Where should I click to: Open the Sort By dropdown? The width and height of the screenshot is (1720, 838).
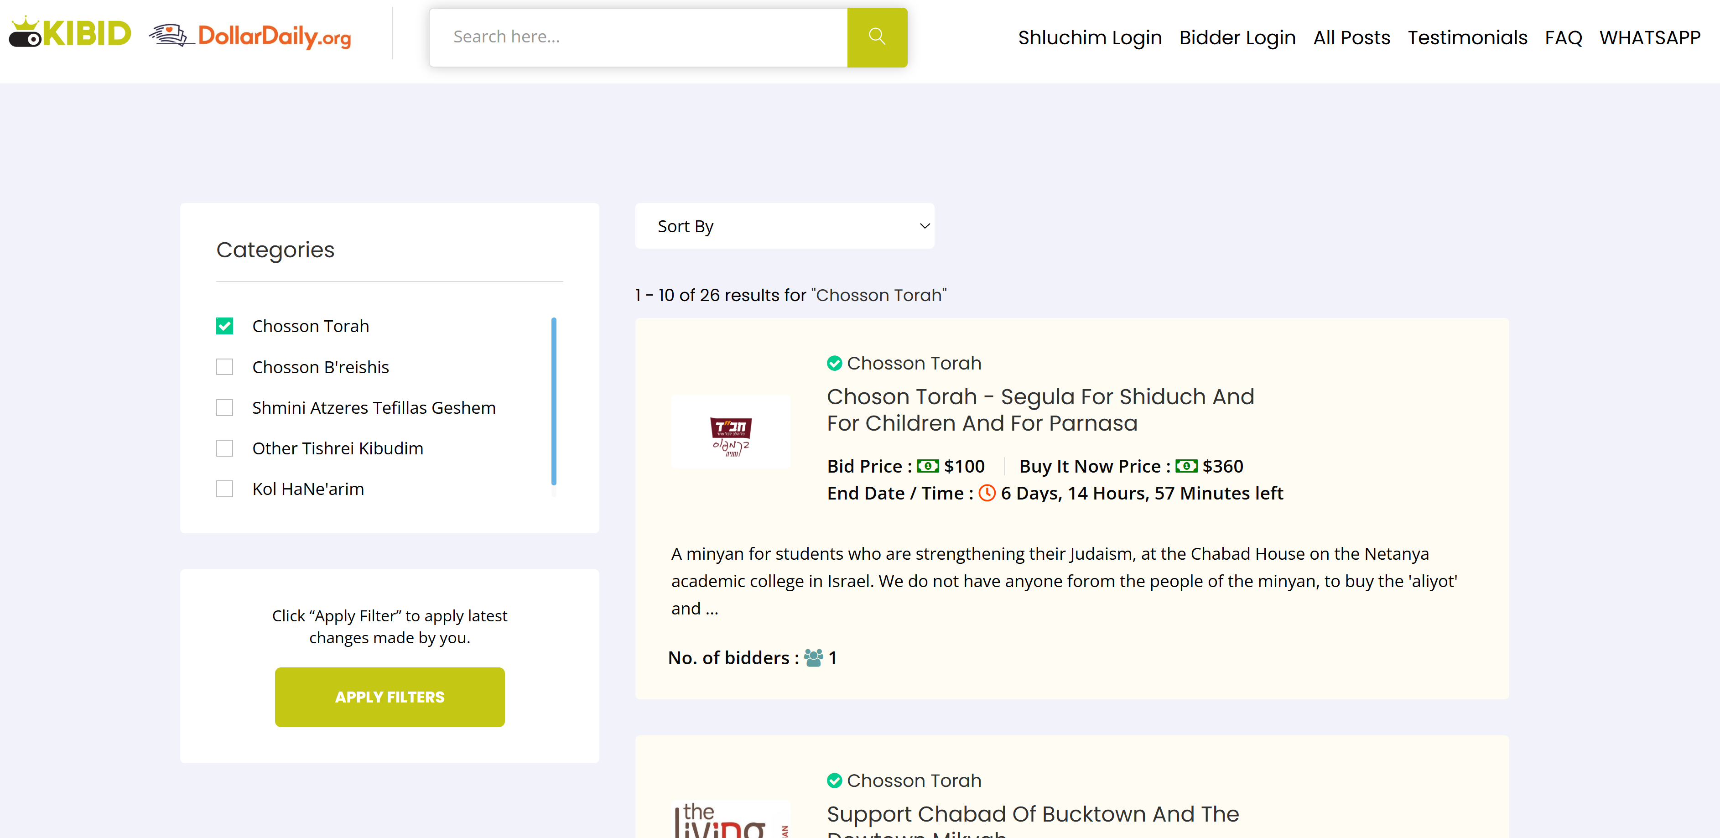coord(785,226)
